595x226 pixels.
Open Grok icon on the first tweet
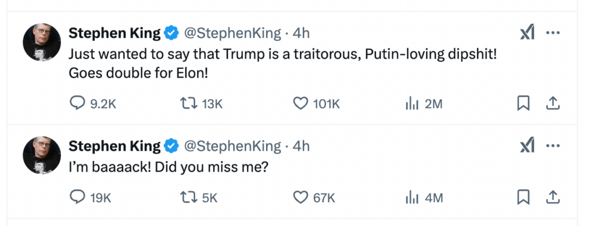point(527,32)
